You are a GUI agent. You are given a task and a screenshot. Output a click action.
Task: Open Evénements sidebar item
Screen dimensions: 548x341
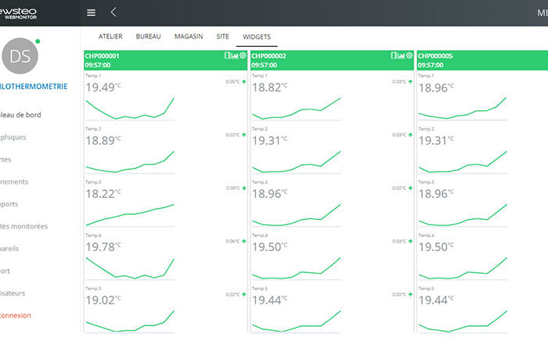[14, 182]
